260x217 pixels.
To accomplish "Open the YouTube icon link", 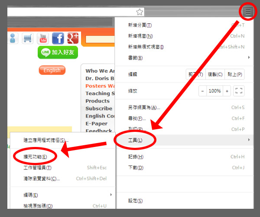I will (43, 38).
